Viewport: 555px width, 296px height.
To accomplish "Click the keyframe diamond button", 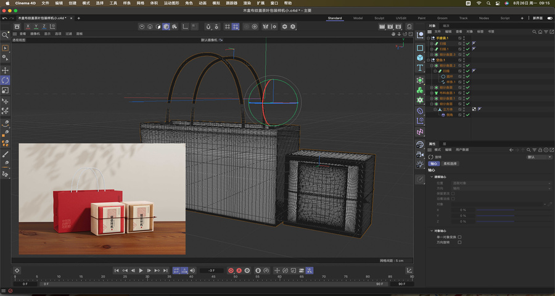I will pyautogui.click(x=17, y=271).
